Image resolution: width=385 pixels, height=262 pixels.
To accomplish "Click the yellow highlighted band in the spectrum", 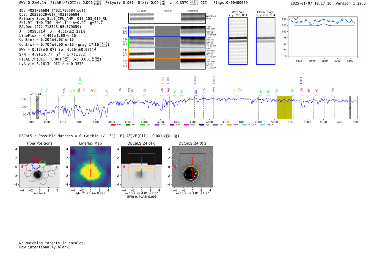I will coord(284,107).
